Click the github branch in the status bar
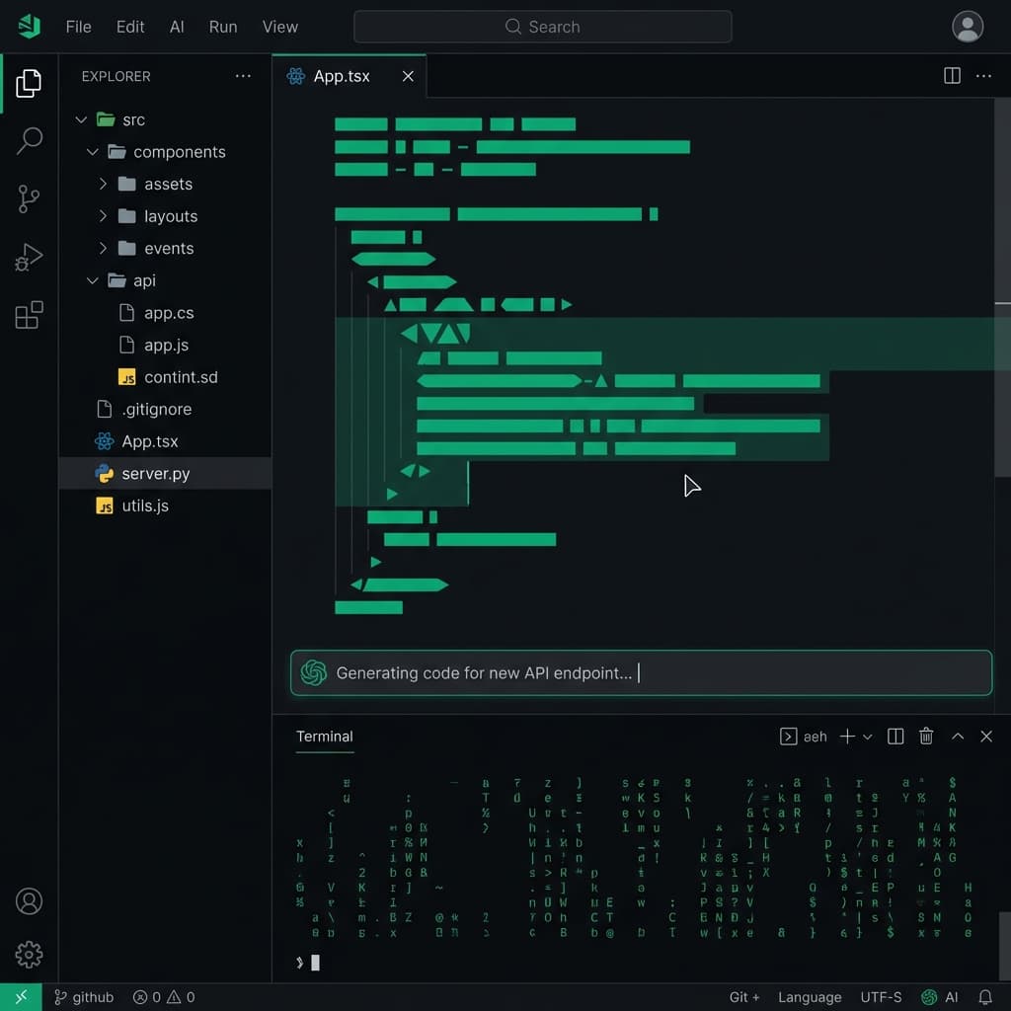 (84, 997)
